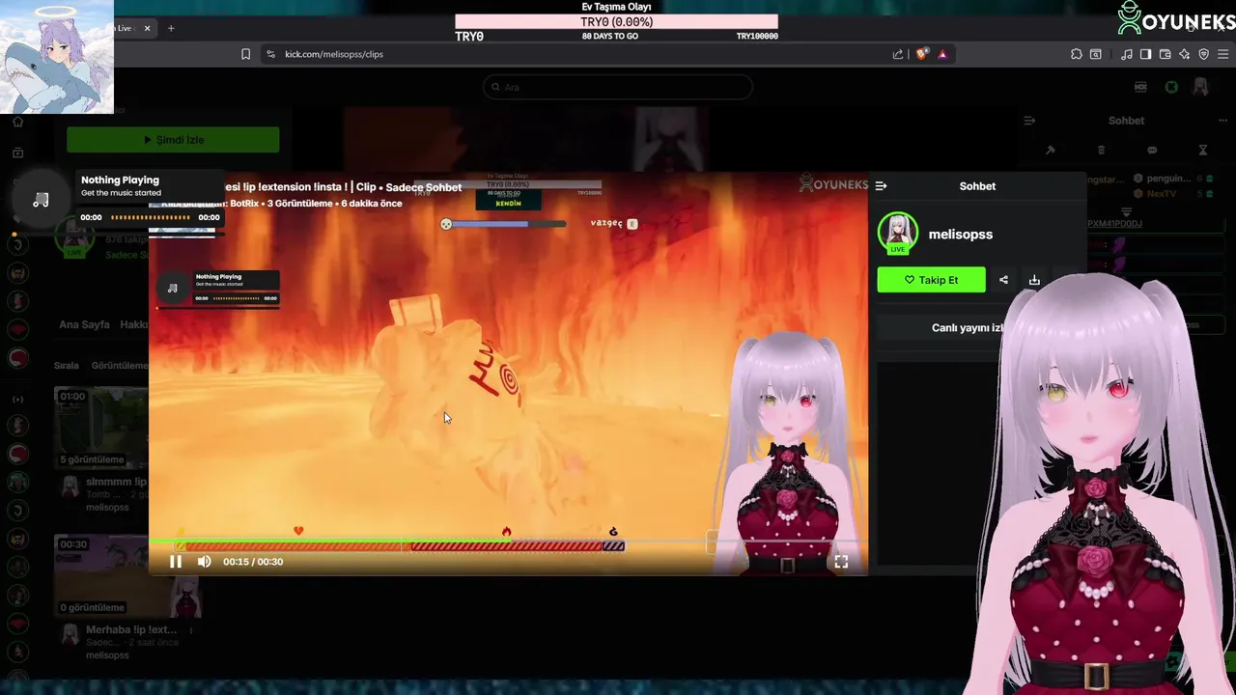
Task: Open the 01:00 clip thumbnail
Action: tap(101, 428)
